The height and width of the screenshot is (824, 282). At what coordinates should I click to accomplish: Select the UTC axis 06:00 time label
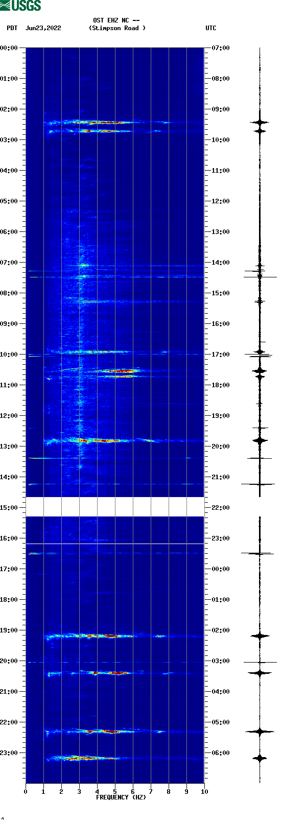[x=220, y=753]
